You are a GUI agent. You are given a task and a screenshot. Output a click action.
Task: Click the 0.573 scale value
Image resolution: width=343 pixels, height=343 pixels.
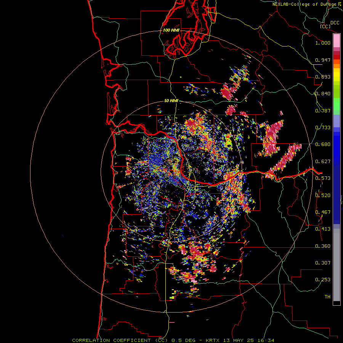coord(323,178)
